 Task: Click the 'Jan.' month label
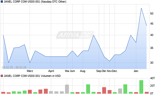(x=136, y=71)
